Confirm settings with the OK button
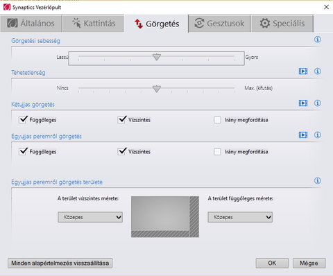Screen dimensions: 333x276 pyautogui.click(x=272, y=263)
